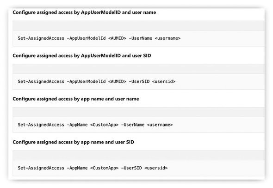The height and width of the screenshot is (188, 273).
Task: Click <username> placeholder in third code block
Action: click(x=160, y=125)
